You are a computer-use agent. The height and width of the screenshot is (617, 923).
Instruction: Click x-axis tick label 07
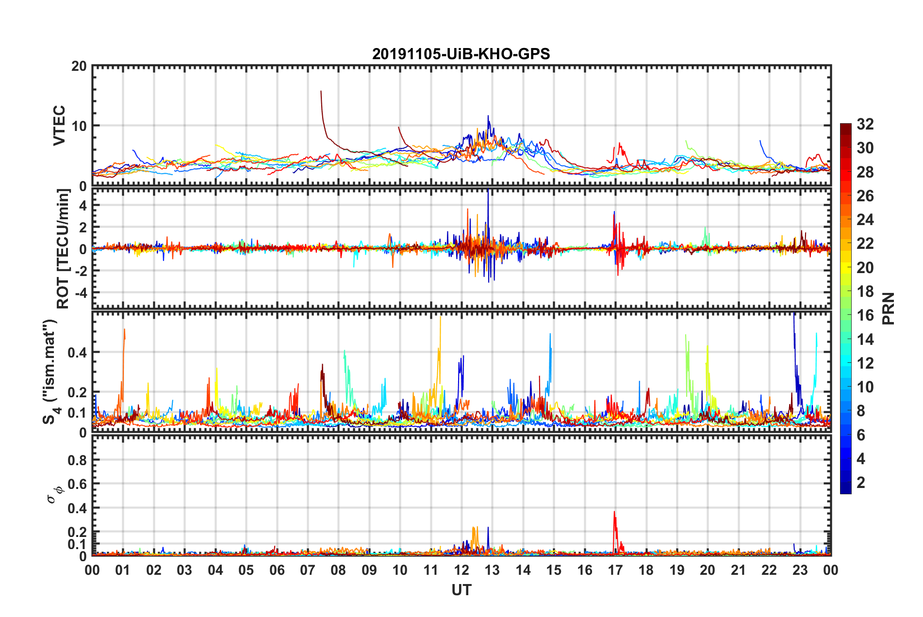click(308, 570)
